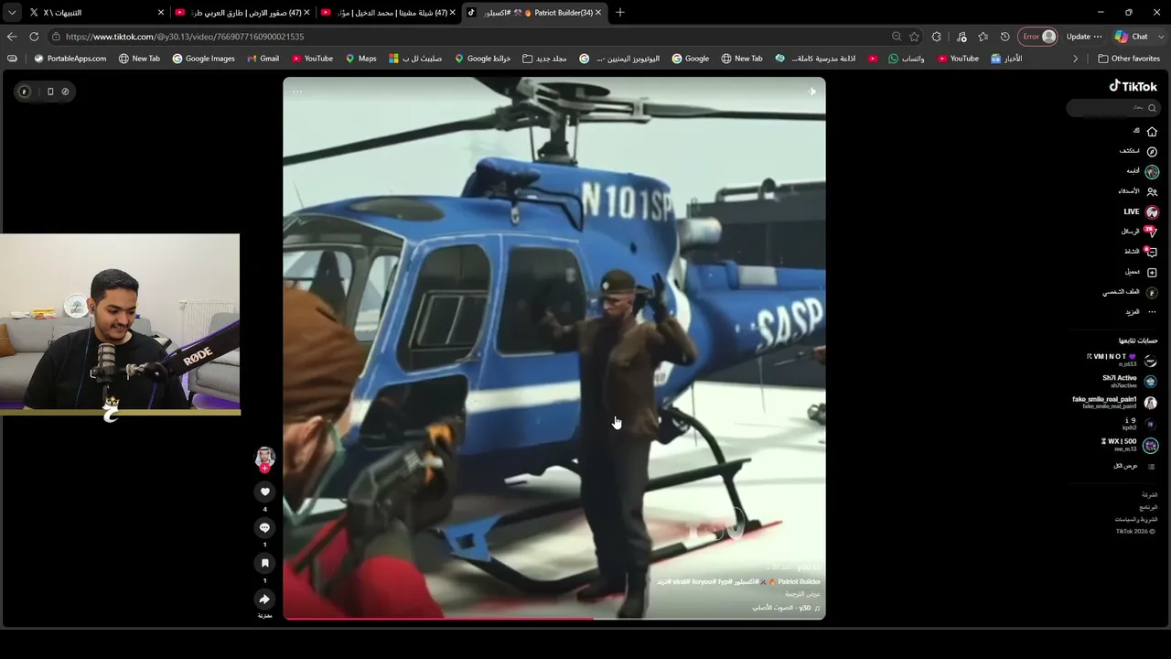Open the WX | 500 followed account
The height and width of the screenshot is (659, 1171).
[x=1129, y=446]
